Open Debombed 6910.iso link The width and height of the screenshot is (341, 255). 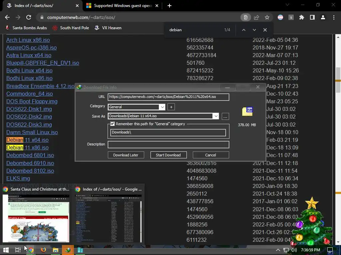[30, 163]
